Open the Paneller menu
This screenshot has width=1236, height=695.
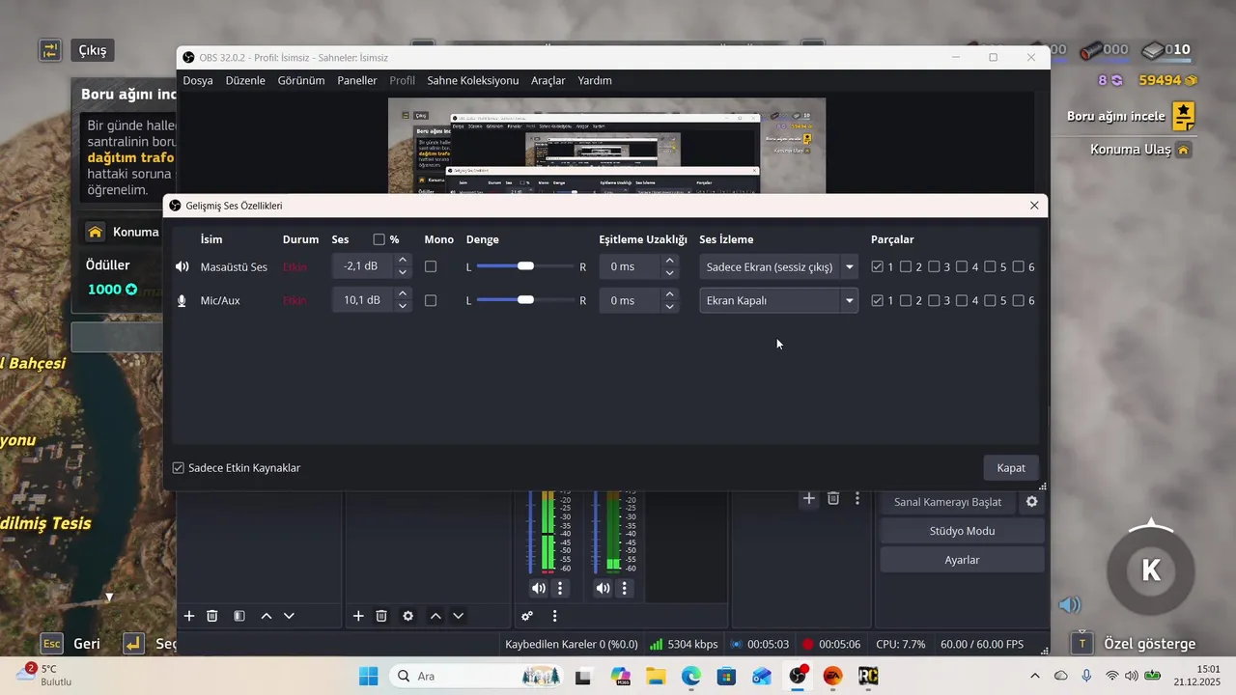pos(357,80)
